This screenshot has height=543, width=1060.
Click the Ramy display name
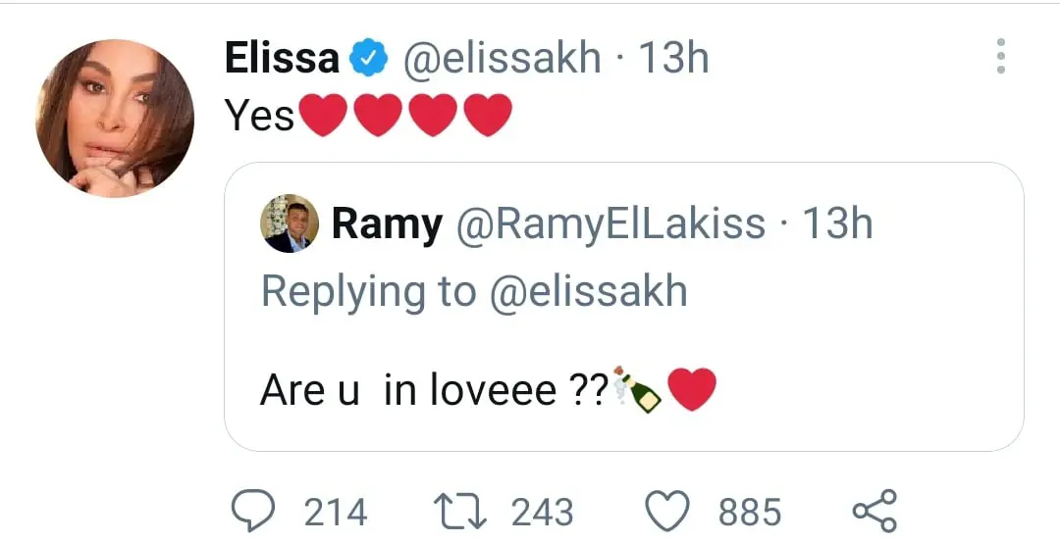pos(387,224)
